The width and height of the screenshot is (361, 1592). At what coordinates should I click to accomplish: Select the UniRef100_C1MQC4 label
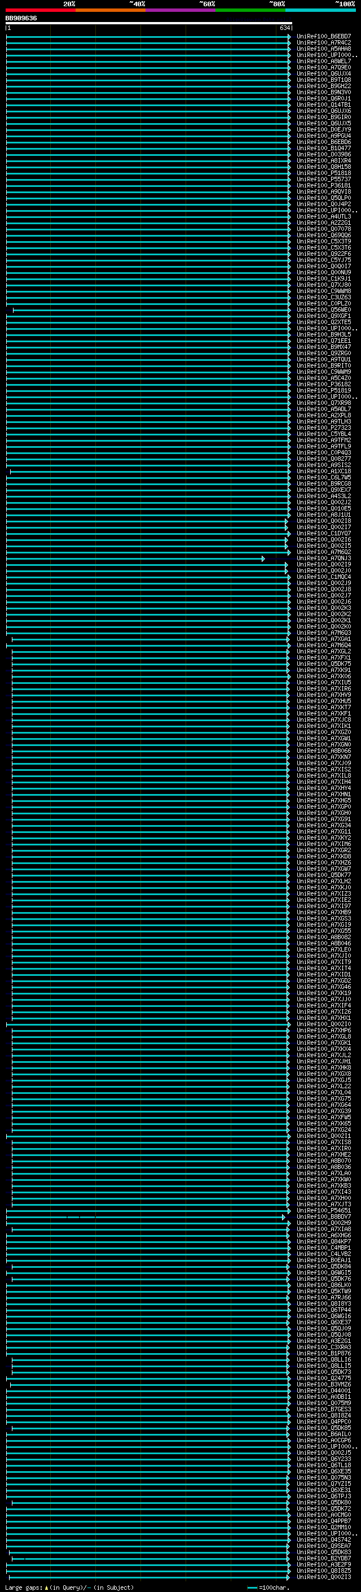(323, 577)
